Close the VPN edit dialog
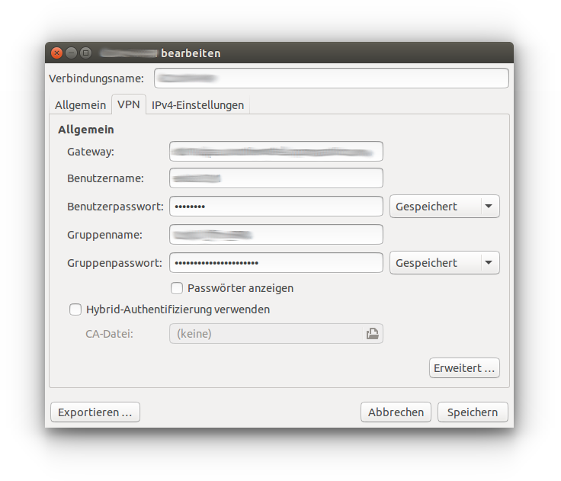The width and height of the screenshot is (561, 481). pos(56,53)
